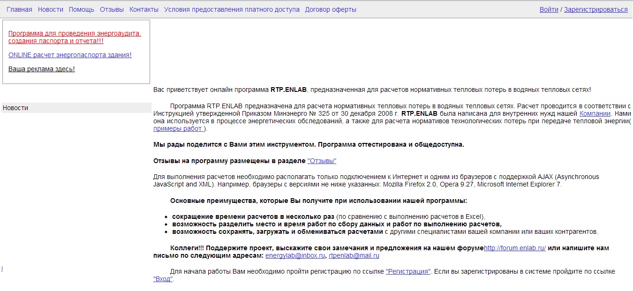
Task: Open the quoted "Регистрация" link
Action: (x=408, y=271)
